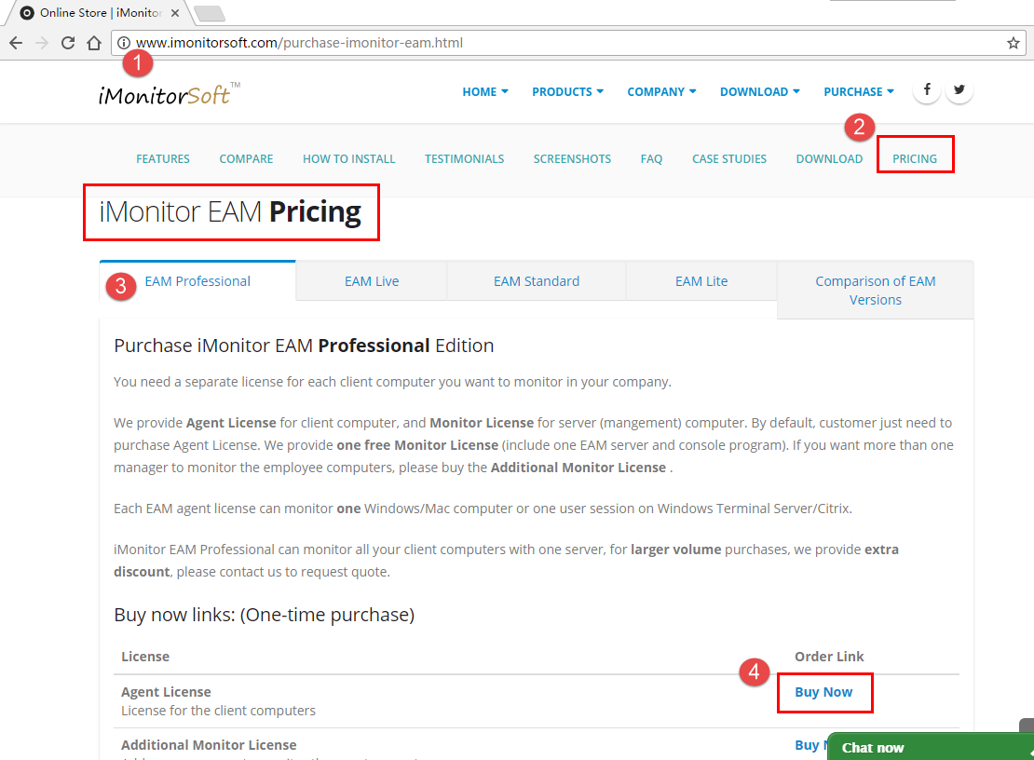
Task: Open a new browser tab
Action: pyautogui.click(x=210, y=12)
